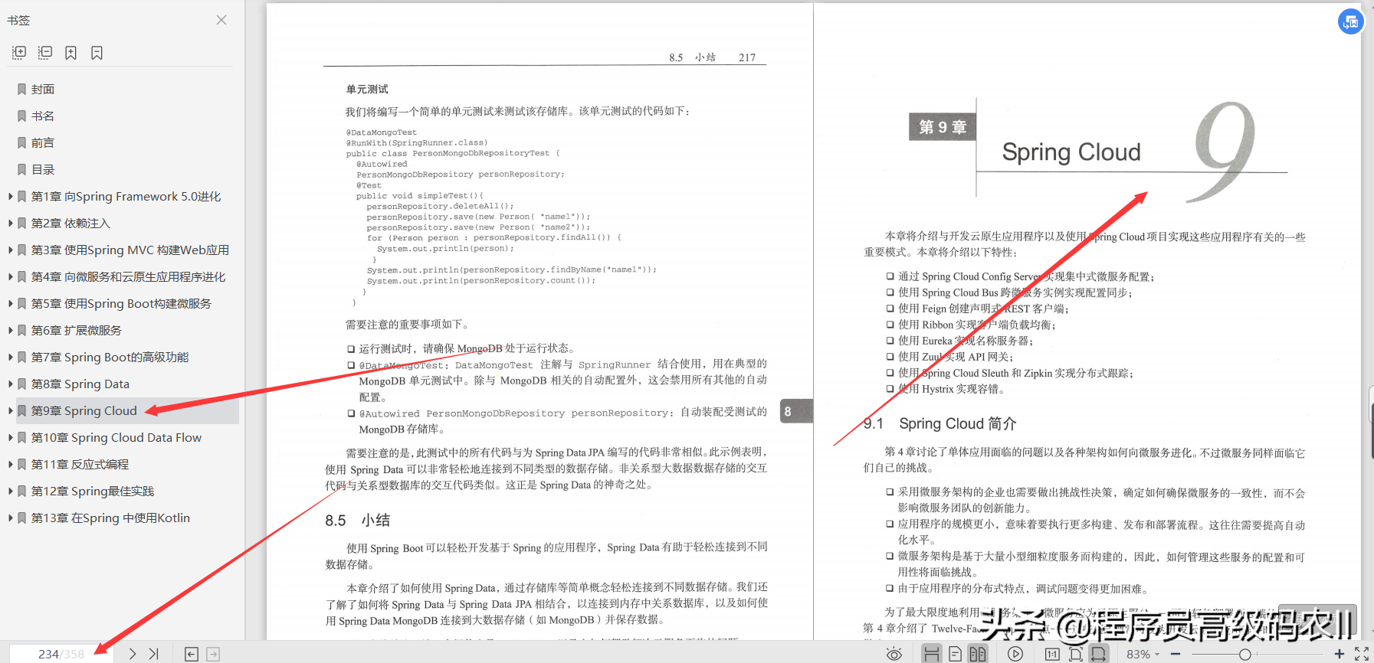Expand 第2章 依赖注入 bookmark
Image resolution: width=1374 pixels, height=663 pixels.
[x=10, y=223]
